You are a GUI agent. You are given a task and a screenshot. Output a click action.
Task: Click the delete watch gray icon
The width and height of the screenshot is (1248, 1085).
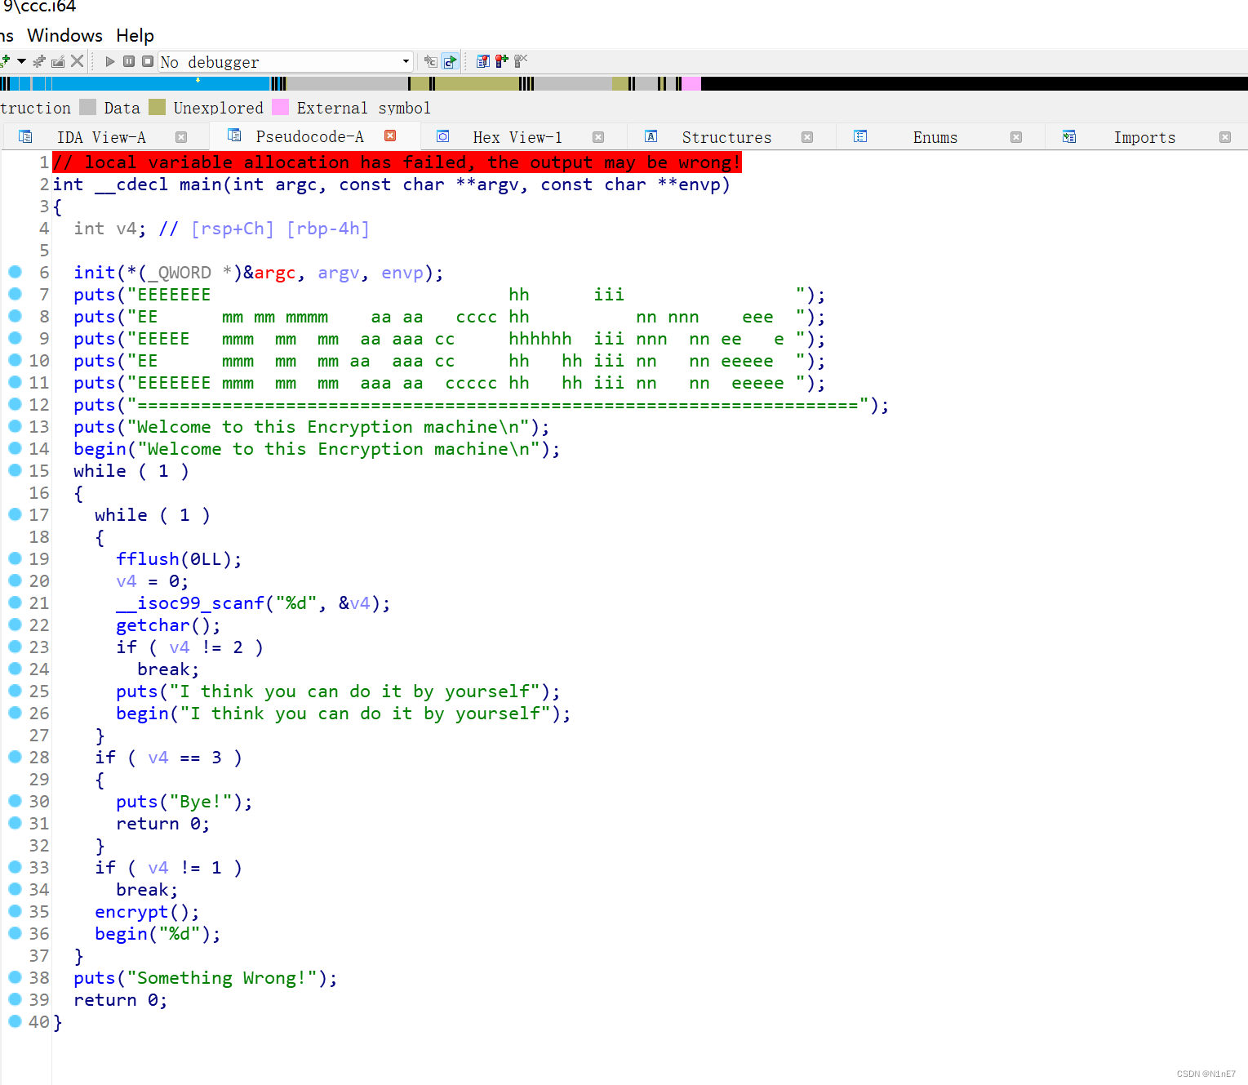[x=521, y=61]
